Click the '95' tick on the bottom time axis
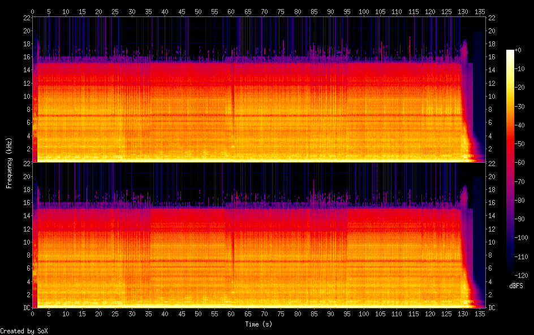Screen dimensions: 534x335 click(x=347, y=314)
